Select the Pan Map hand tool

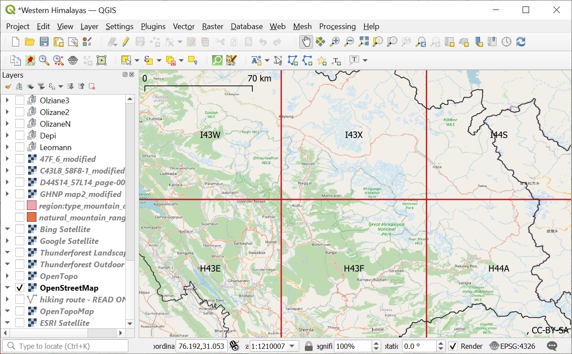pyautogui.click(x=306, y=42)
